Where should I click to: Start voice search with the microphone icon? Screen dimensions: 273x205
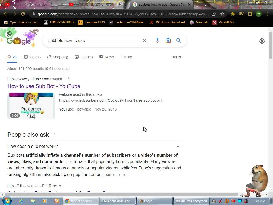(157, 41)
